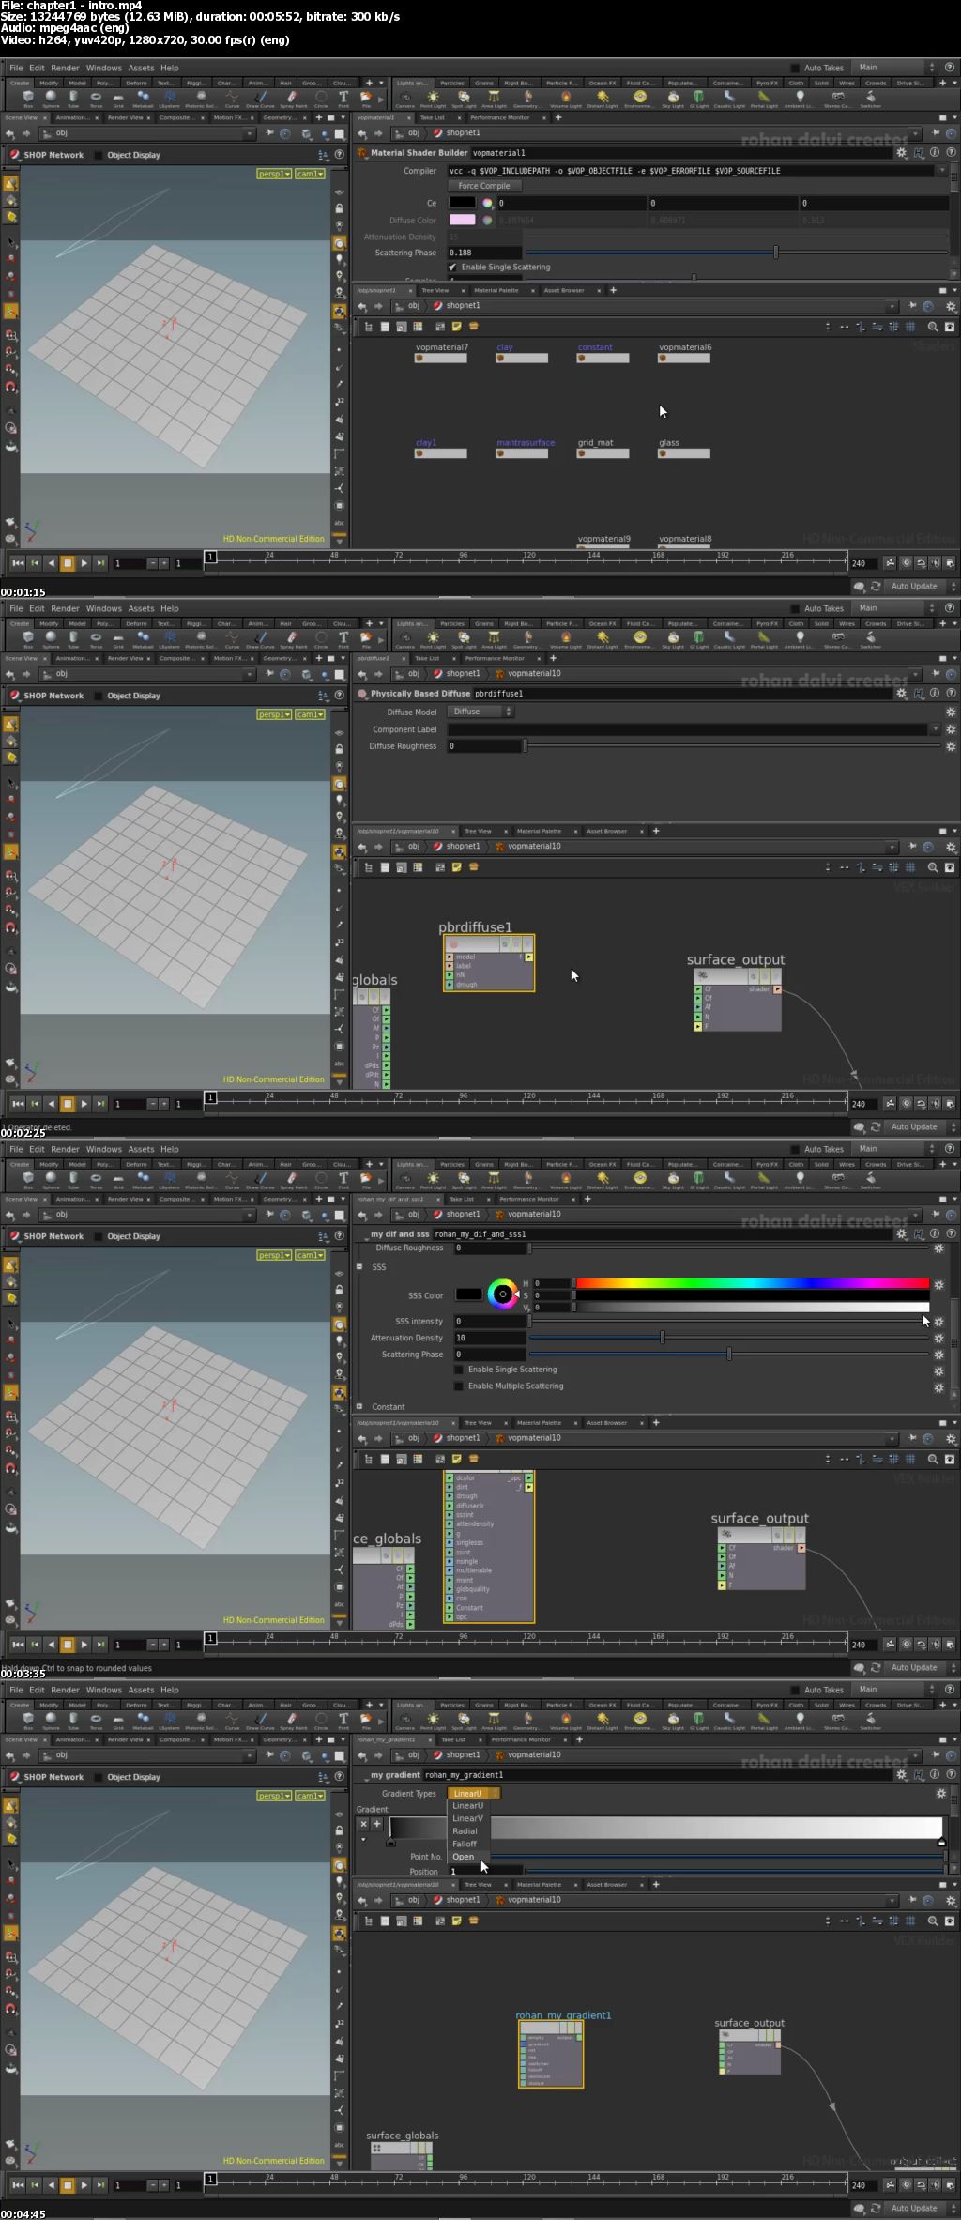961x2220 pixels.
Task: Click pink Diffuse Color swatch
Action: (x=462, y=220)
